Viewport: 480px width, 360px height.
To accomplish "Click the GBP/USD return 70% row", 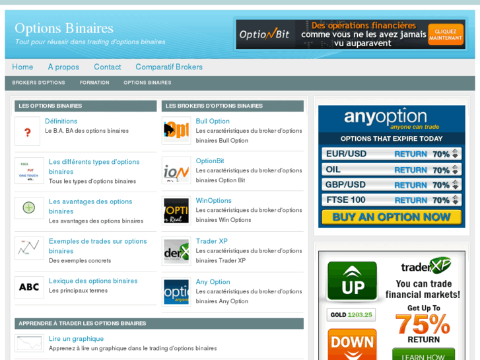I will pos(392,184).
